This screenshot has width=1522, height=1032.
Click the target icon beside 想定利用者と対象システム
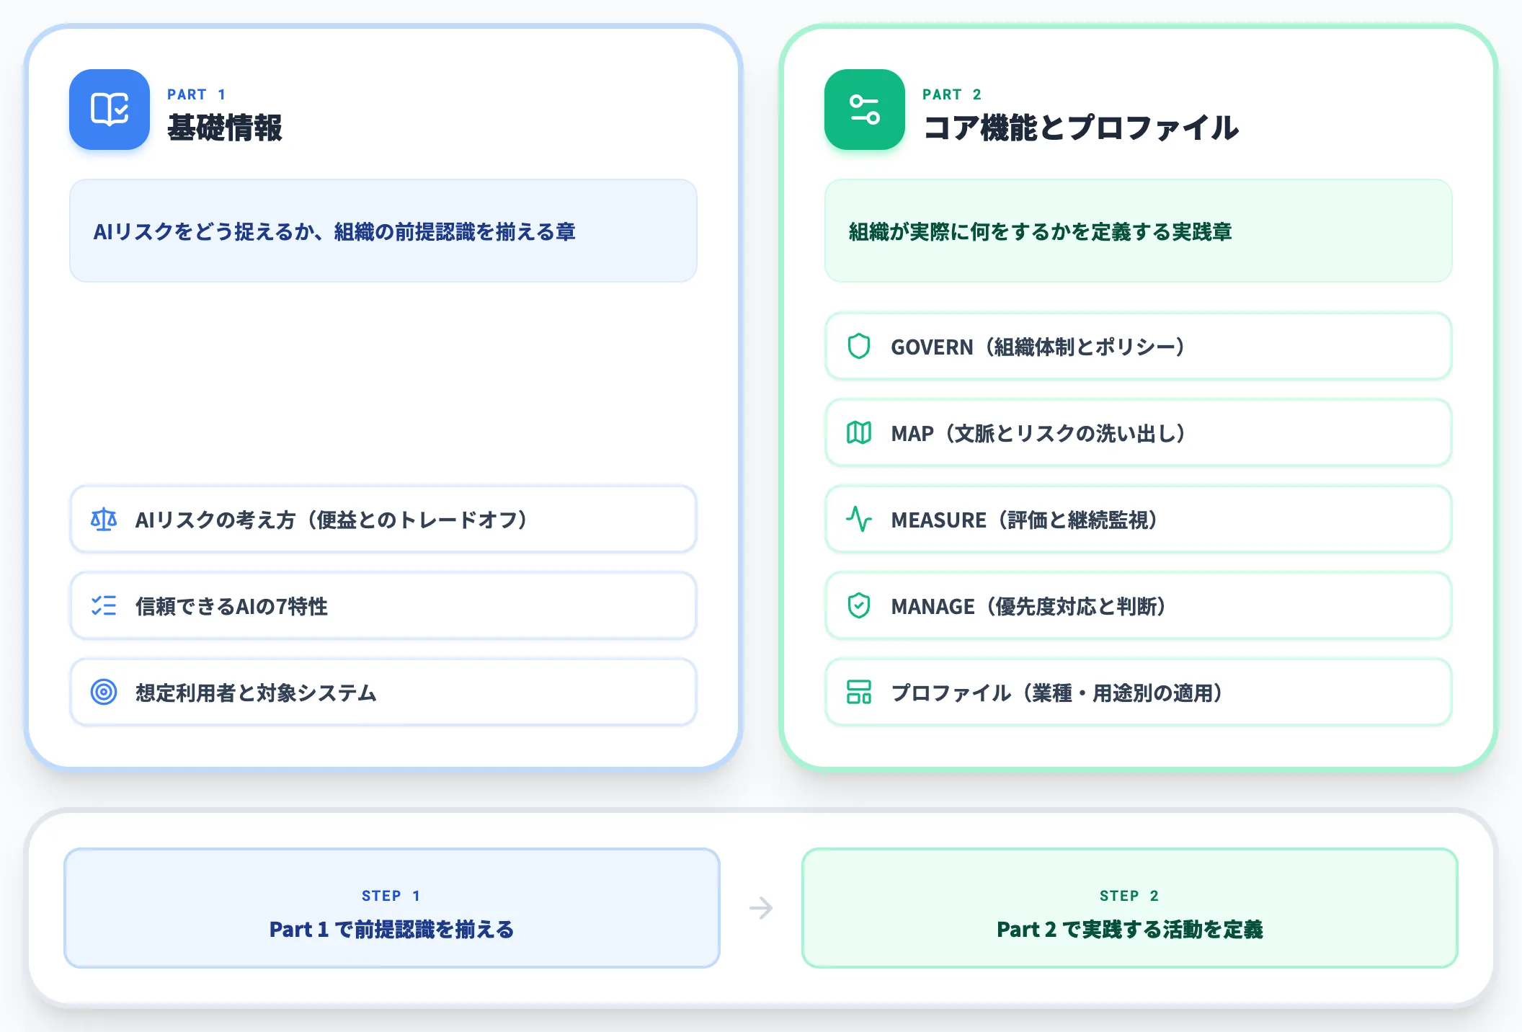point(104,693)
